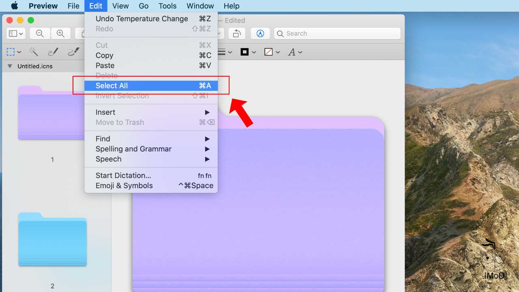The width and height of the screenshot is (519, 292).
Task: Activate the rectangular selection tool
Action: click(11, 52)
